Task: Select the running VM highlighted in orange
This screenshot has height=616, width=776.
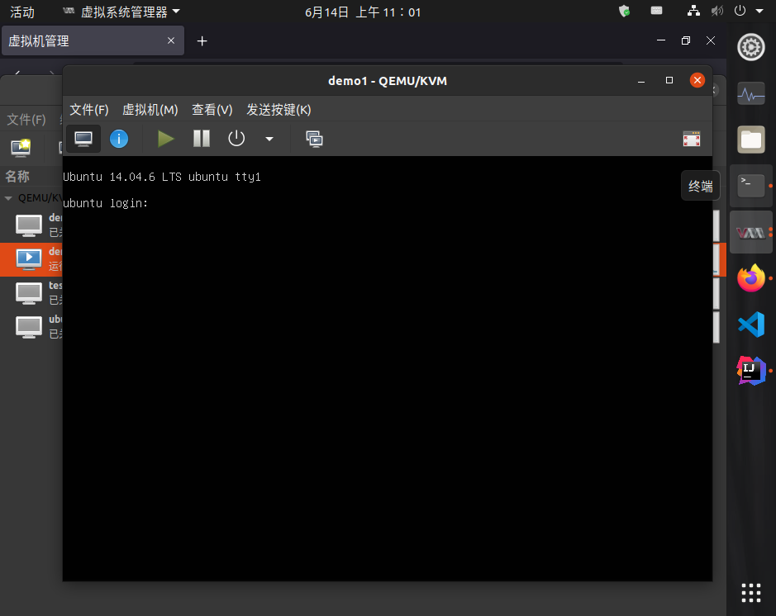Action: (x=31, y=259)
